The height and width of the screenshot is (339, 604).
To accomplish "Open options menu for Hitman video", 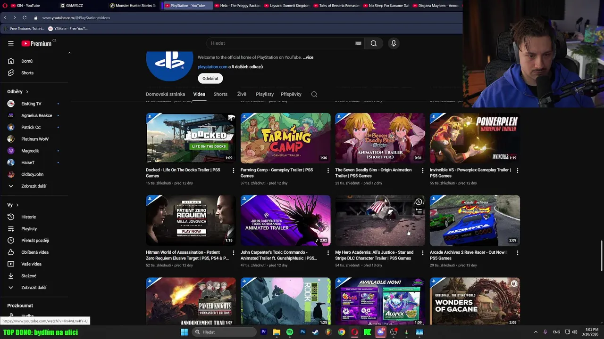I will [234, 253].
